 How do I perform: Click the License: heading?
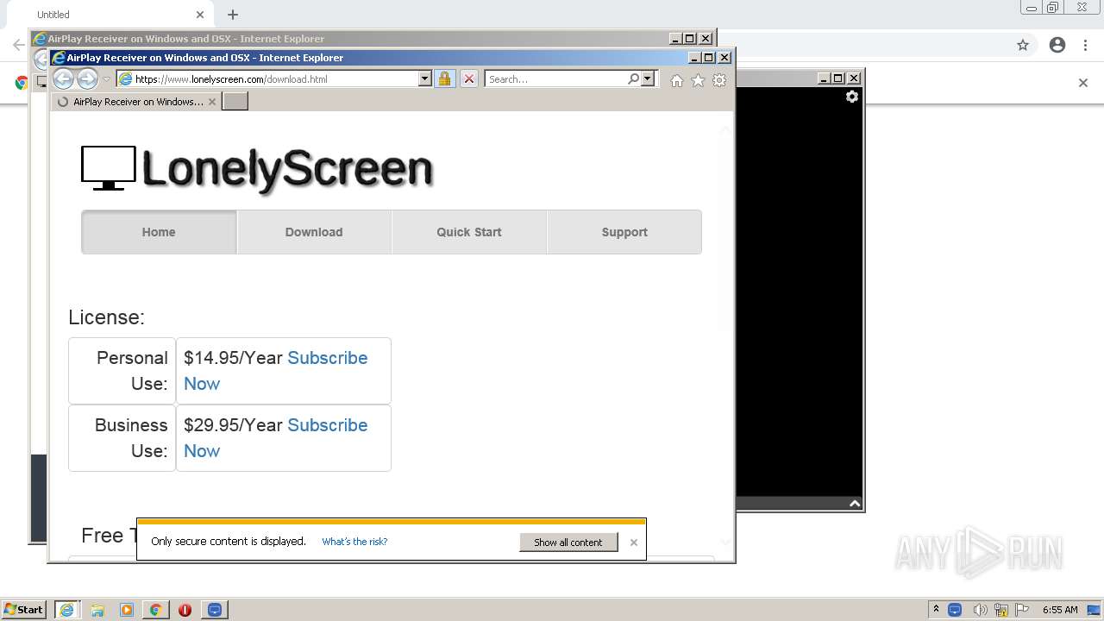point(106,317)
